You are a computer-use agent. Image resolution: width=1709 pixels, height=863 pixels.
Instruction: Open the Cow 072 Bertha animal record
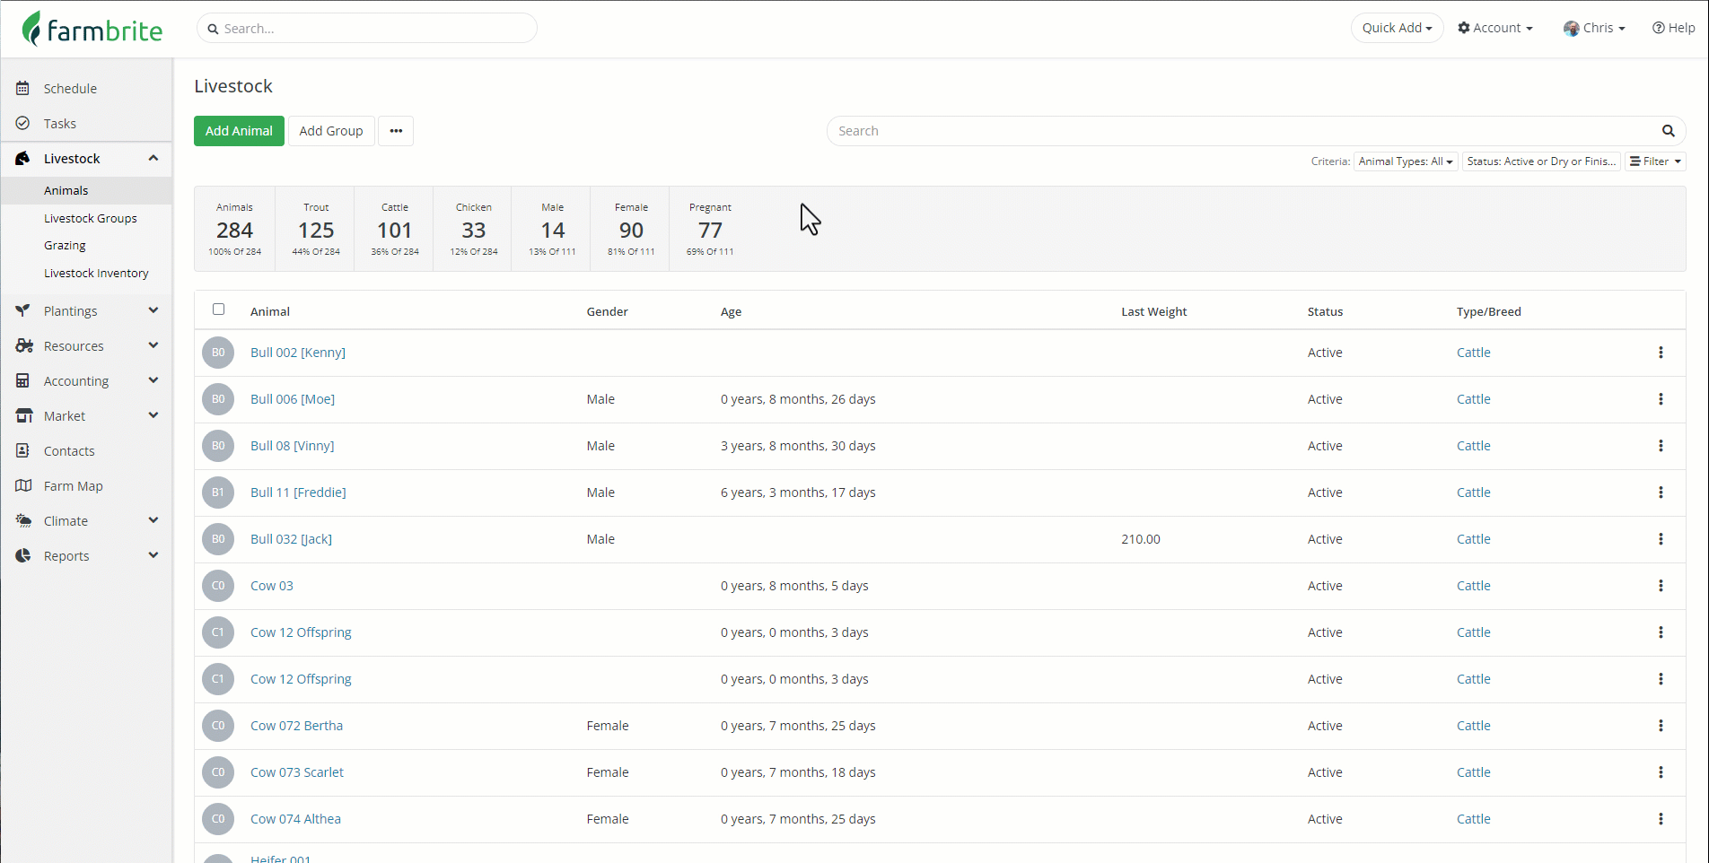[x=296, y=726]
